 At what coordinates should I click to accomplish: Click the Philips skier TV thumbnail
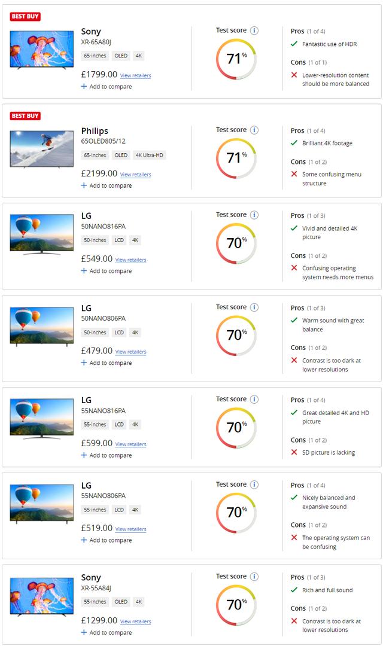point(42,149)
